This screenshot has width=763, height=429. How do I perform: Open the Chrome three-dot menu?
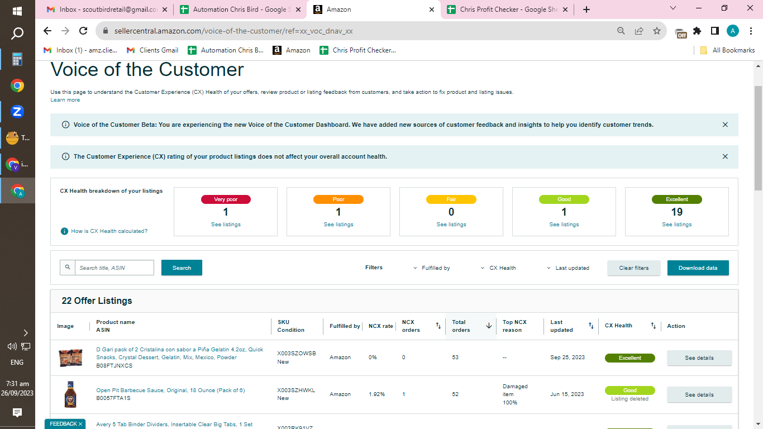(751, 31)
